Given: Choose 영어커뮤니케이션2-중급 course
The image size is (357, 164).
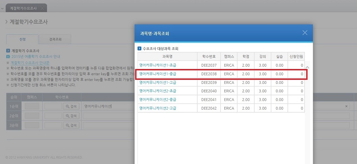Looking at the screenshot, I should (x=158, y=100).
